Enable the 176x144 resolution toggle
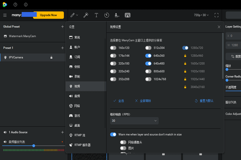The width and height of the screenshot is (241, 160). coord(113,56)
